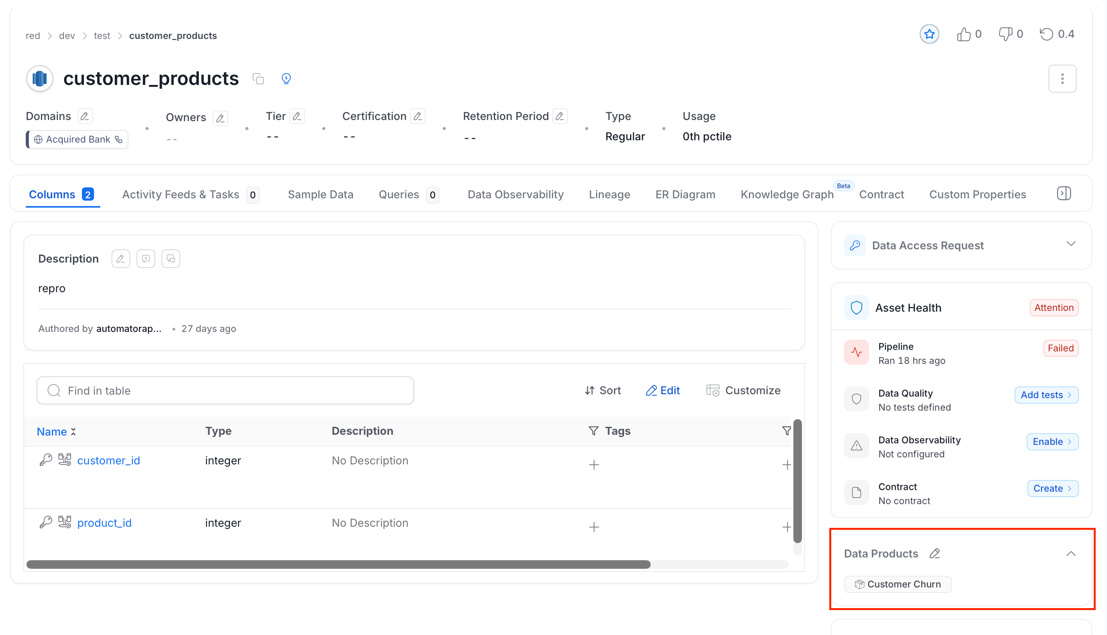This screenshot has width=1107, height=635.
Task: Click Sort button above table
Action: tap(603, 390)
